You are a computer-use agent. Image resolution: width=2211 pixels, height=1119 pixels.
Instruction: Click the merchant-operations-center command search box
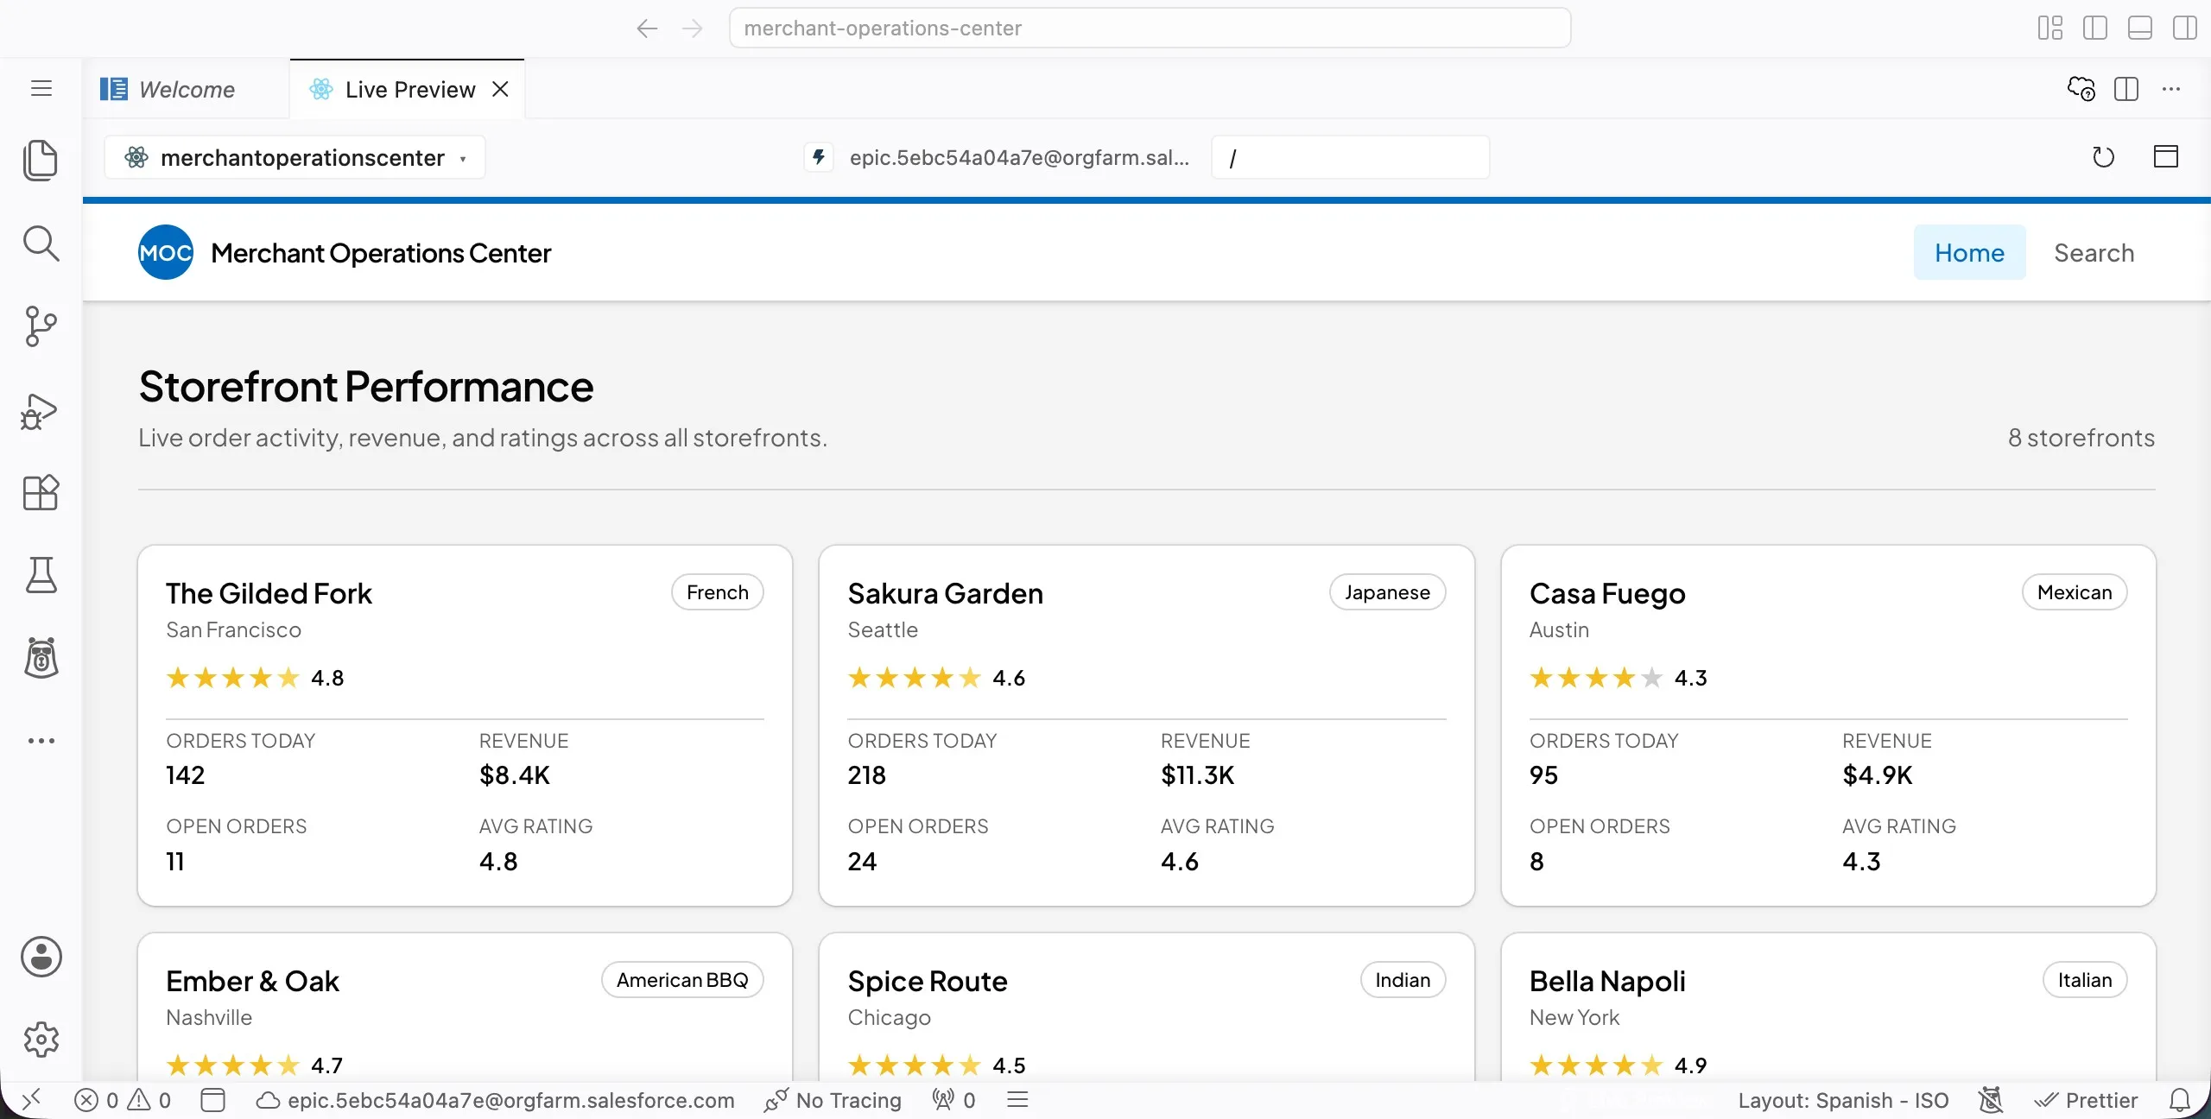tap(1150, 28)
